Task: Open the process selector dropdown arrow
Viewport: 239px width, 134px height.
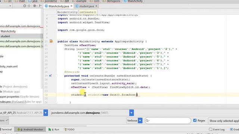Action: click(131, 113)
